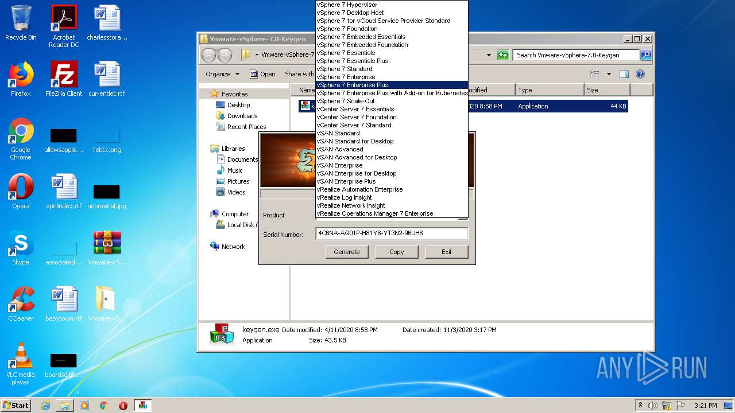Sort files by Type column
The image size is (735, 413).
[549, 90]
